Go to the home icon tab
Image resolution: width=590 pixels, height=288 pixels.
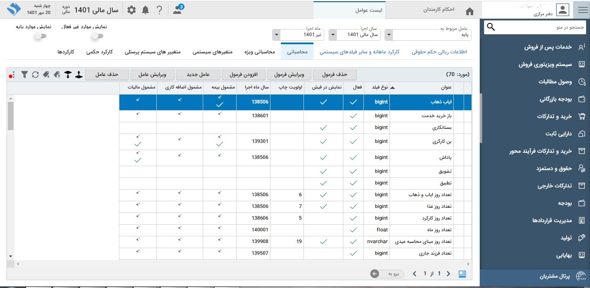click(x=469, y=11)
